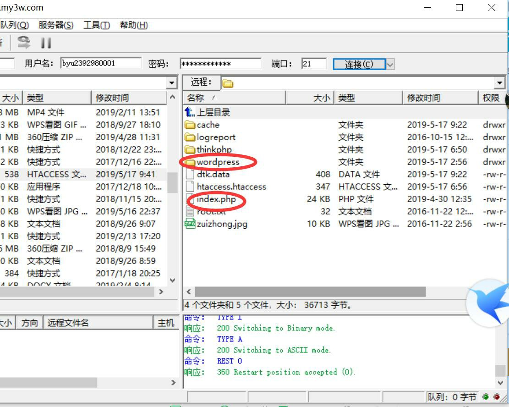Click the pause transfer toolbar icon
The width and height of the screenshot is (509, 407).
46,42
